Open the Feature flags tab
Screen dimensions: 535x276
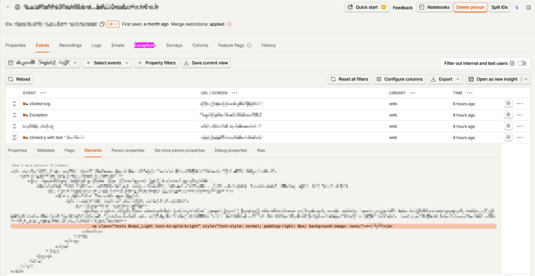(231, 45)
